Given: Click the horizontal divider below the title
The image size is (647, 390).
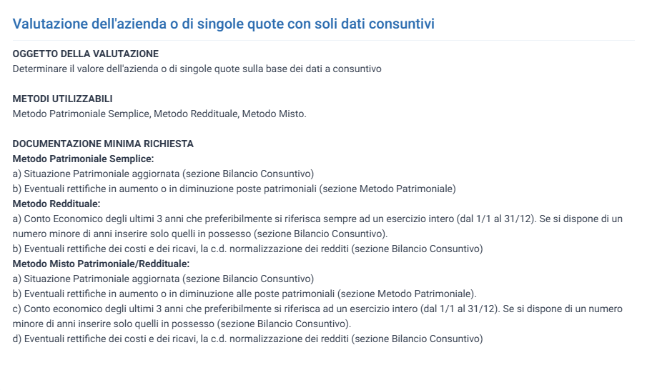Looking at the screenshot, I should (323, 41).
